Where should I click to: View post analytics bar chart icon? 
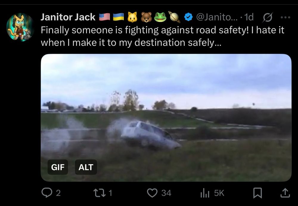click(205, 193)
